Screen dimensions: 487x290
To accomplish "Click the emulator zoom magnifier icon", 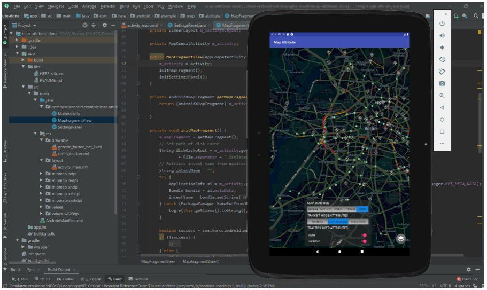I will click(x=442, y=96).
